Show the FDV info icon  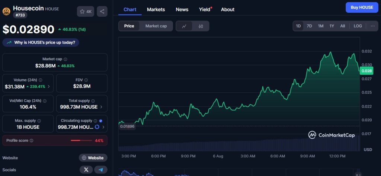coord(86,80)
